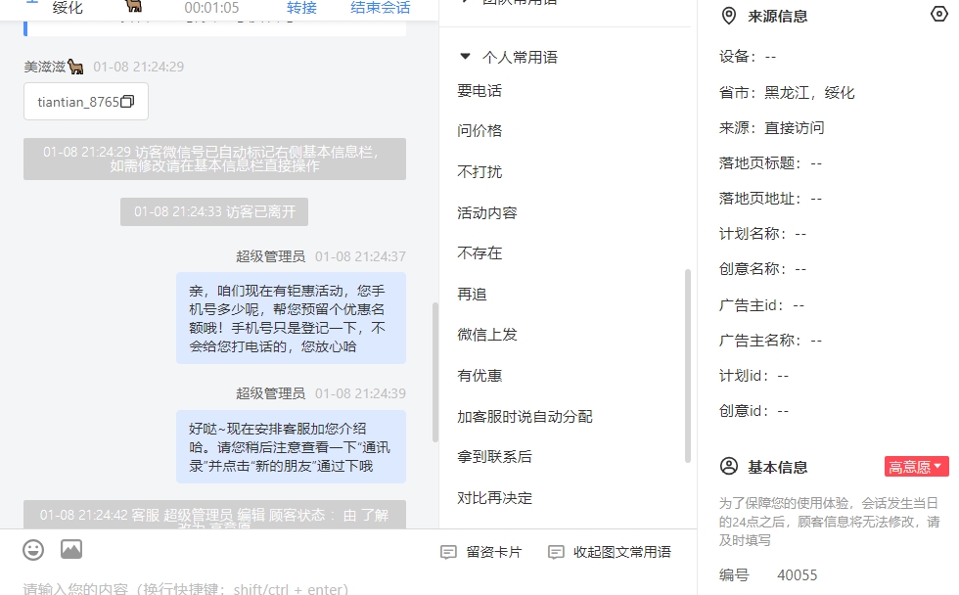Click the quick phrases list scrollbar
959x595 pixels.
687,366
